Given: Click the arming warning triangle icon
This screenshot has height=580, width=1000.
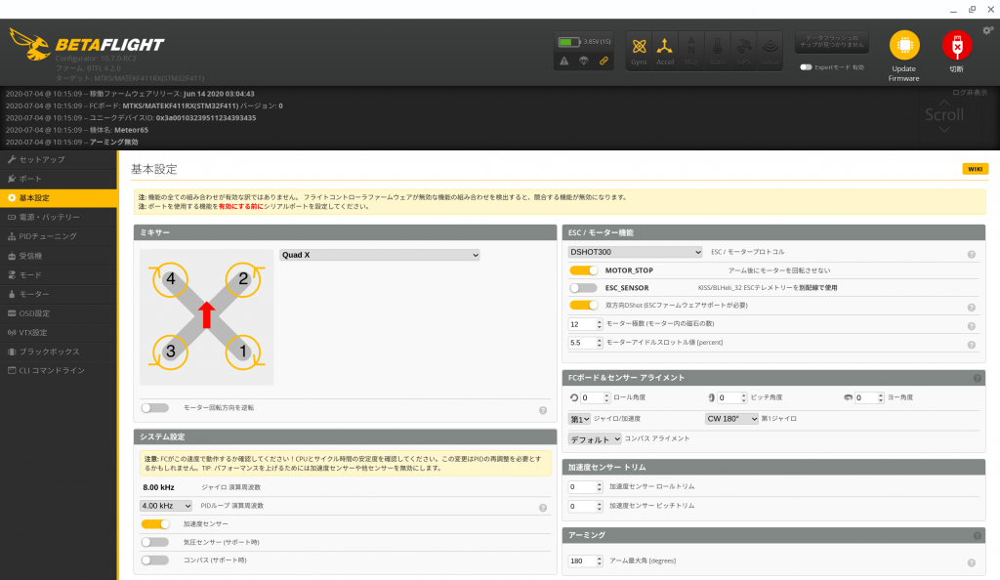Looking at the screenshot, I should click(x=564, y=62).
